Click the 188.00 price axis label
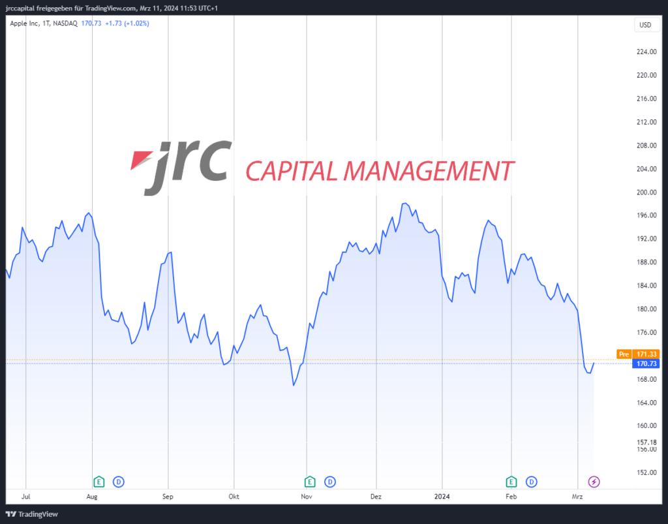 pyautogui.click(x=646, y=262)
